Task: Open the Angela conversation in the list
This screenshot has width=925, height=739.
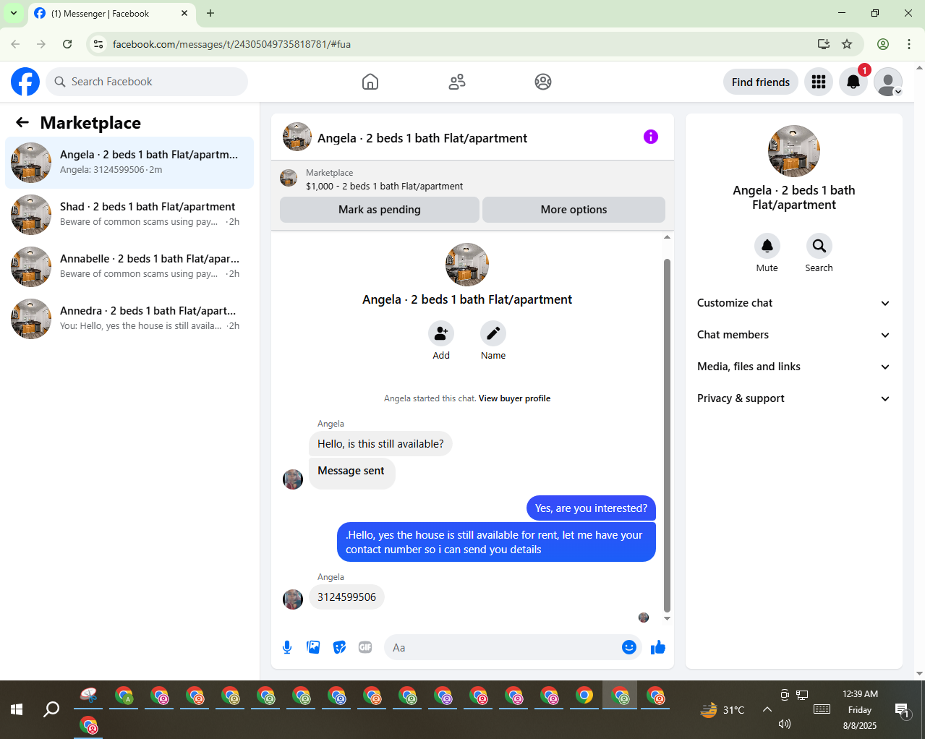Action: (129, 163)
